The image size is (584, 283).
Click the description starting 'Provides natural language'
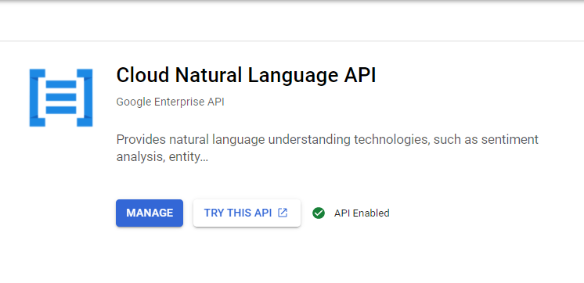click(327, 148)
